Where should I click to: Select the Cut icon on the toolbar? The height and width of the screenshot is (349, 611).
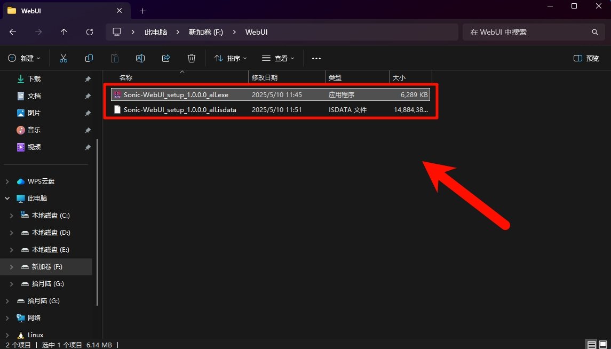click(63, 58)
